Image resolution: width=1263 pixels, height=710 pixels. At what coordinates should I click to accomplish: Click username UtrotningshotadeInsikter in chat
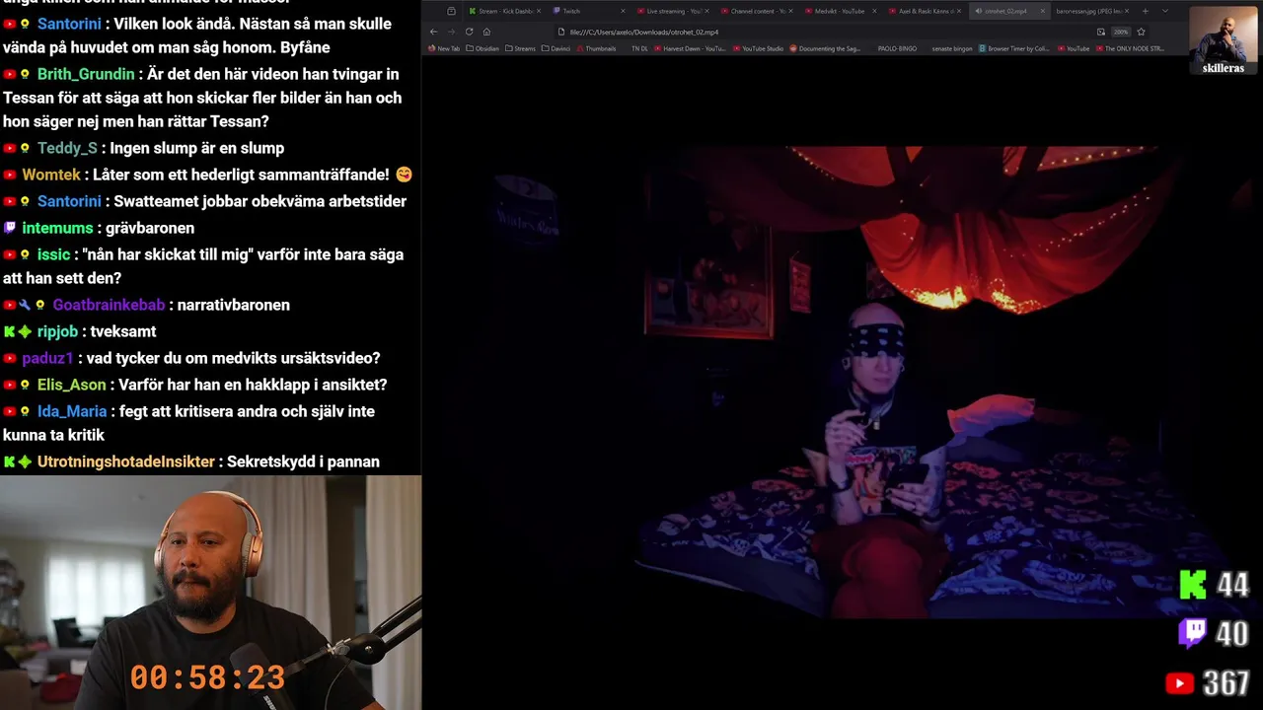point(125,461)
